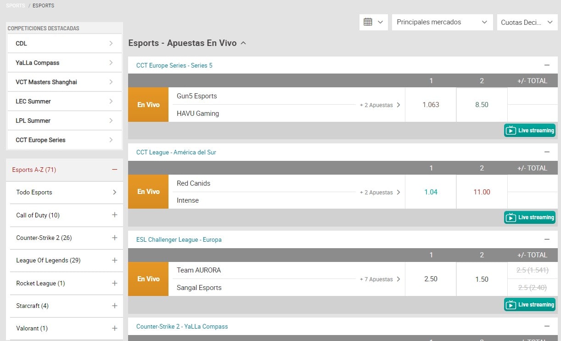Open the Cuotas Decimal odds format dropdown
Viewport: 561px width, 341px height.
click(x=527, y=22)
